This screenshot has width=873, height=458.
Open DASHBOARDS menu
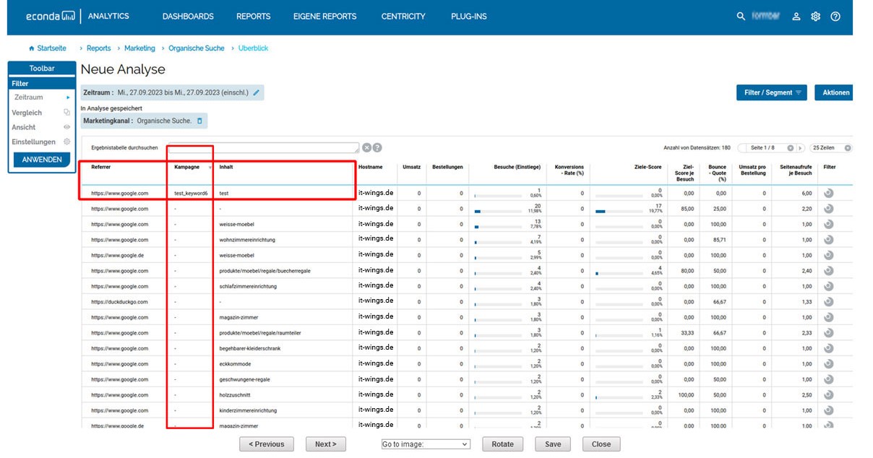[x=188, y=16]
